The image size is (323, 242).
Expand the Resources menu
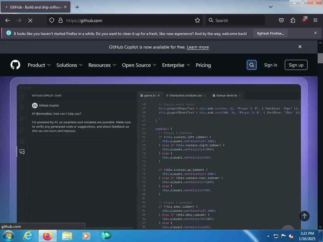pos(103,65)
